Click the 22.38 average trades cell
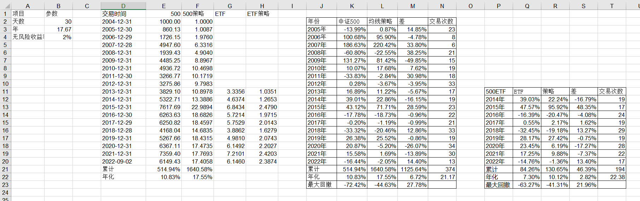The height and width of the screenshot is (201, 640). (x=612, y=177)
